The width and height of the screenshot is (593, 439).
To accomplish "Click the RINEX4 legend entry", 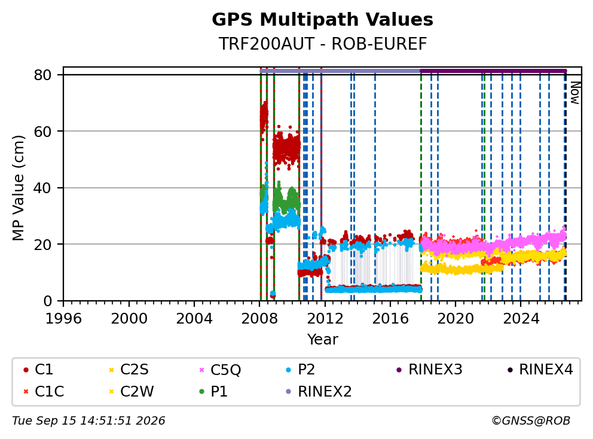I will pos(540,370).
